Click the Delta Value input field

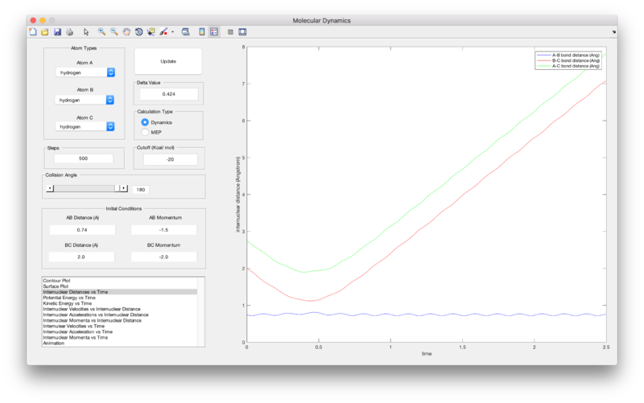pyautogui.click(x=169, y=94)
